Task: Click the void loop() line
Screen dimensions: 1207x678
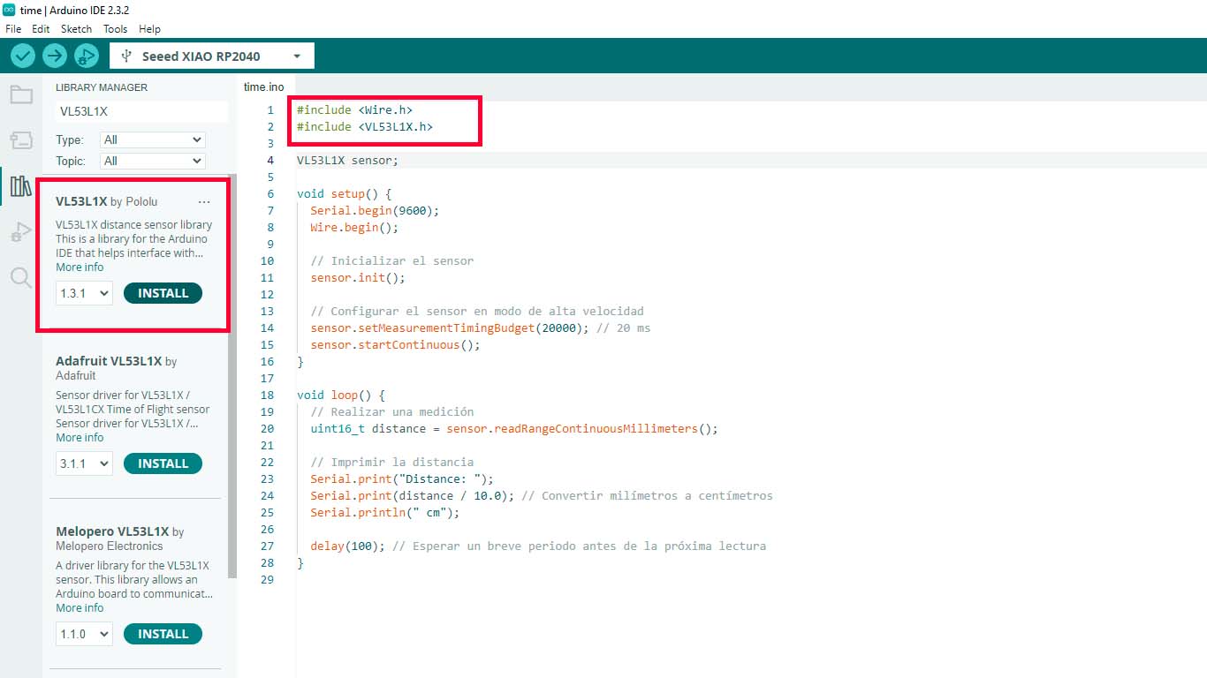Action: (341, 395)
